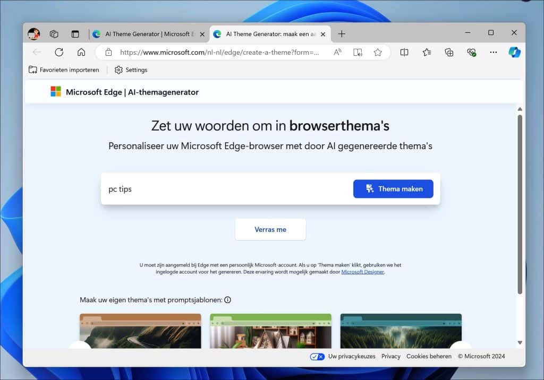Open the Microsoft Designer link
The height and width of the screenshot is (380, 544).
click(x=362, y=272)
